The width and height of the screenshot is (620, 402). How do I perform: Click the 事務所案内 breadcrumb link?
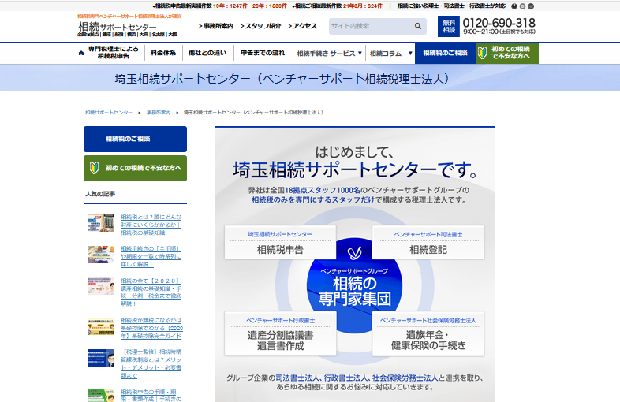(159, 113)
